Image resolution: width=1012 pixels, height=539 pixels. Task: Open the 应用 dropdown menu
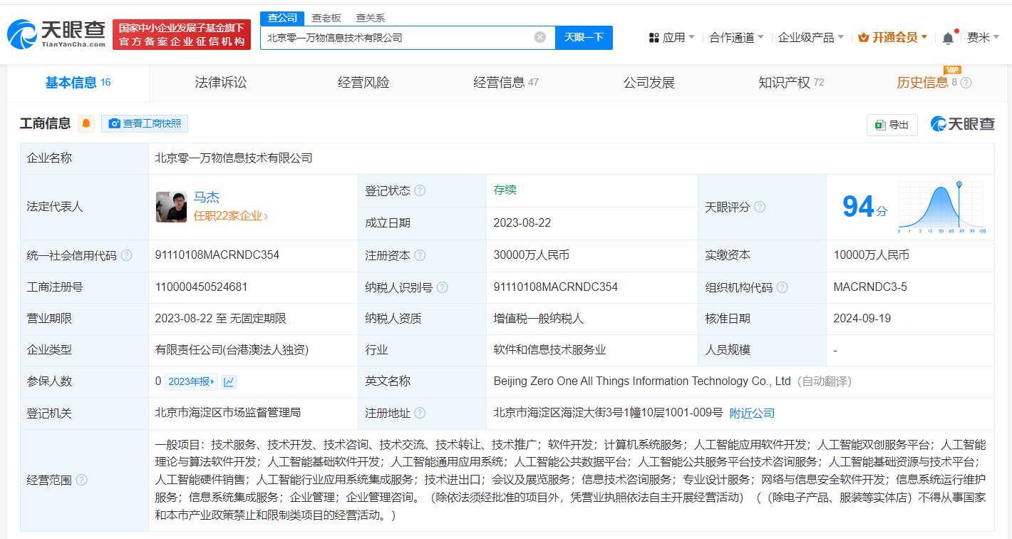(x=671, y=37)
